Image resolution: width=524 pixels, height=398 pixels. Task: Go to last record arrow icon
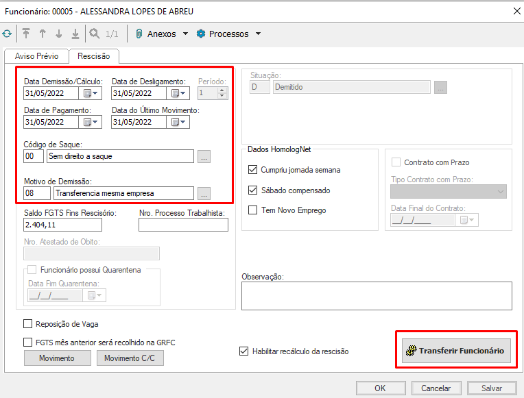(x=75, y=34)
